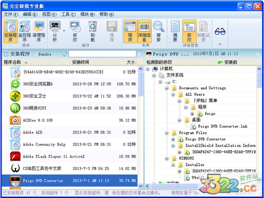Open the 分析 dropdown arrow
The image size is (264, 198).
(x=64, y=31)
